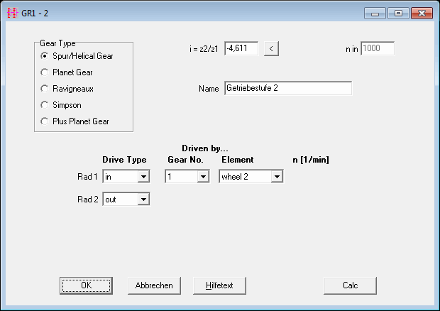This screenshot has width=440, height=311.
Task: Click the i = z2/z1 ratio field
Action: coord(241,48)
